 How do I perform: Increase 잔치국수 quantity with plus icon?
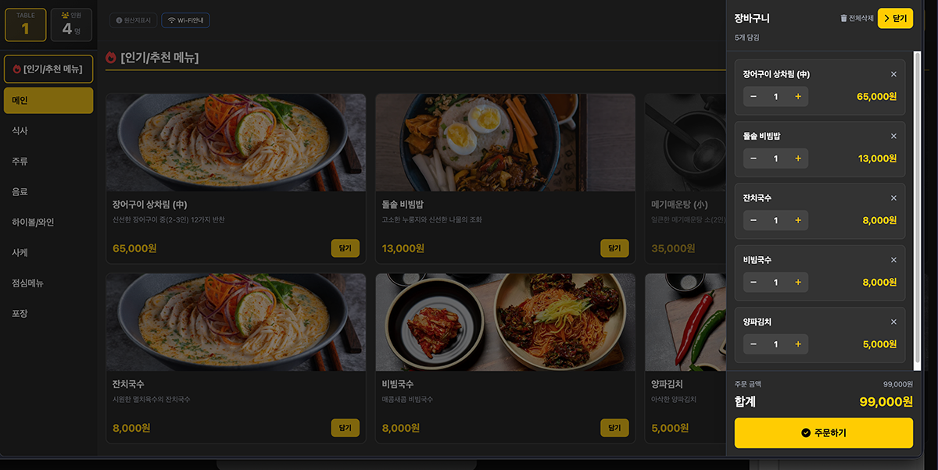(798, 220)
